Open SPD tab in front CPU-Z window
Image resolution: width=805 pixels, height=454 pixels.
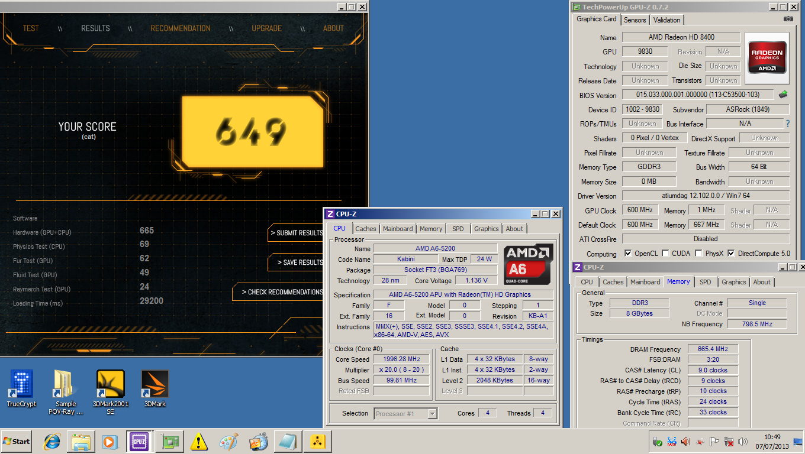tap(458, 229)
